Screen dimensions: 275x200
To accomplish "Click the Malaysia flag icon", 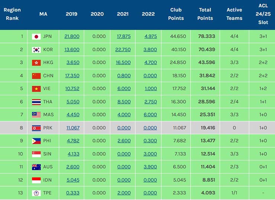I will point(36,115).
